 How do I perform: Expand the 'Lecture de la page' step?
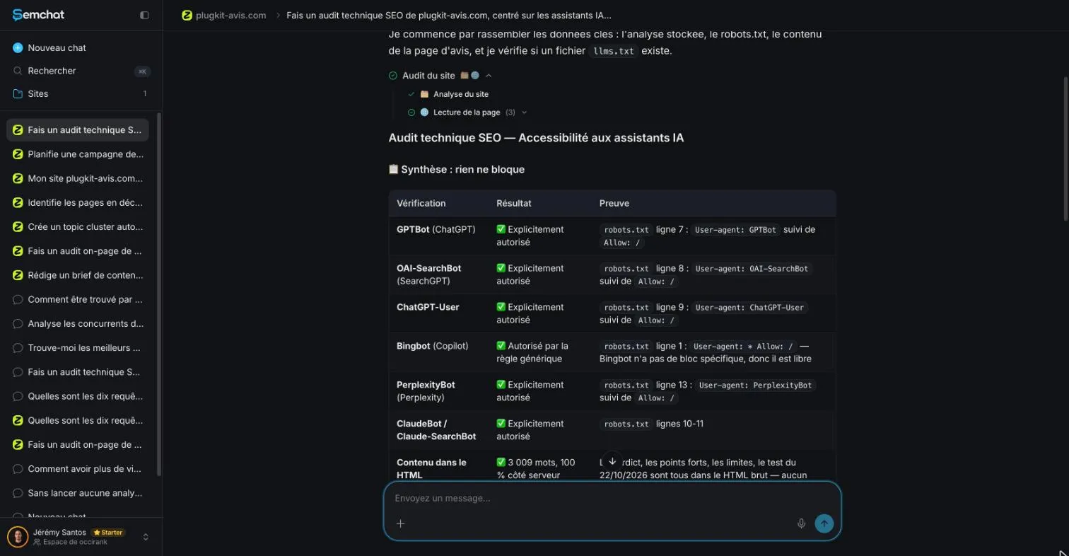[467, 112]
